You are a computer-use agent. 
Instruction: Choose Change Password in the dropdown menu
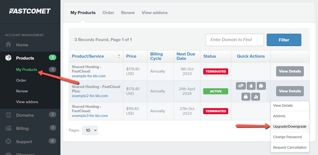pos(290,137)
